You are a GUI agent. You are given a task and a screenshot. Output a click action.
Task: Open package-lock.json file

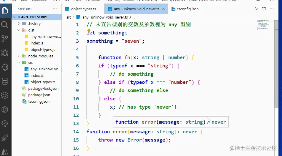(37, 88)
